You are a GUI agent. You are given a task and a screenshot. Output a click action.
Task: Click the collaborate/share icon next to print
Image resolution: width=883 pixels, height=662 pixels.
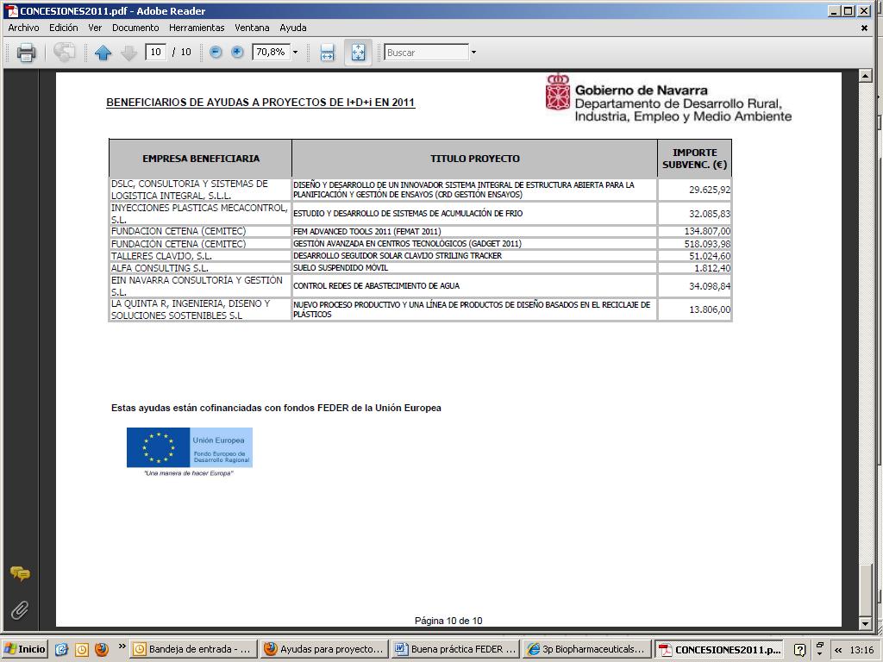click(64, 53)
